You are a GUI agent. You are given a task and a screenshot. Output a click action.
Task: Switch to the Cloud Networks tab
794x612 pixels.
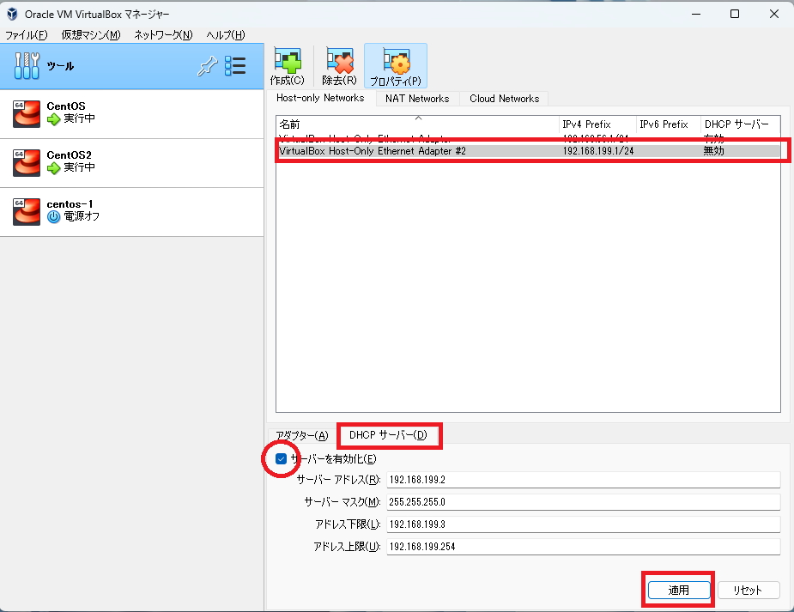[505, 98]
